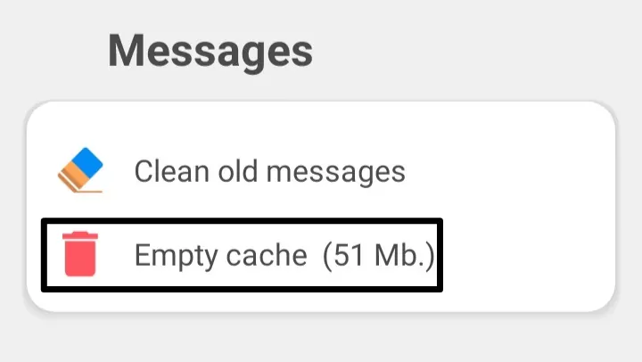Click the body of the red trash bin

(80, 259)
